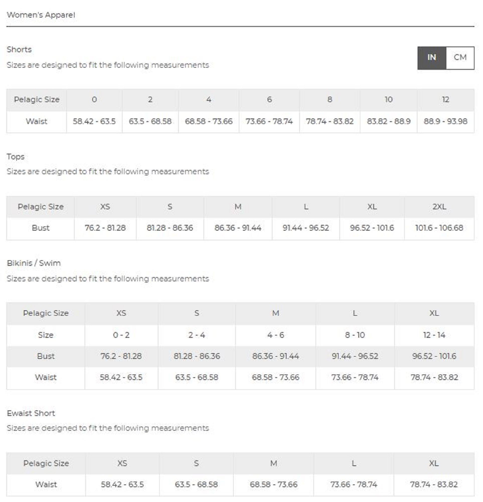Click the 83.82 - 88.9 waist cell
This screenshot has width=483, height=502.
point(388,121)
